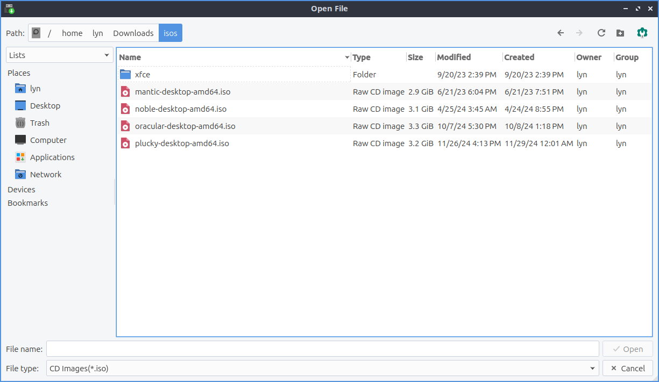Click the disk root icon in path bar
This screenshot has height=382, width=659.
tap(36, 33)
